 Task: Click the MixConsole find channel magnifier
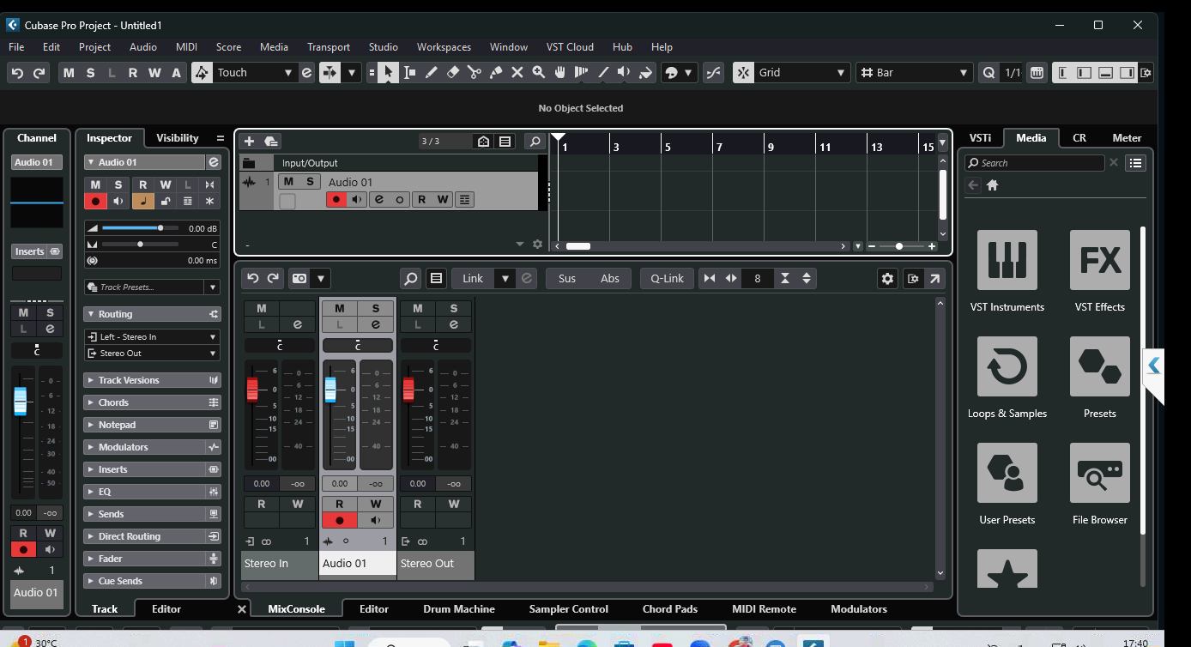tap(411, 278)
